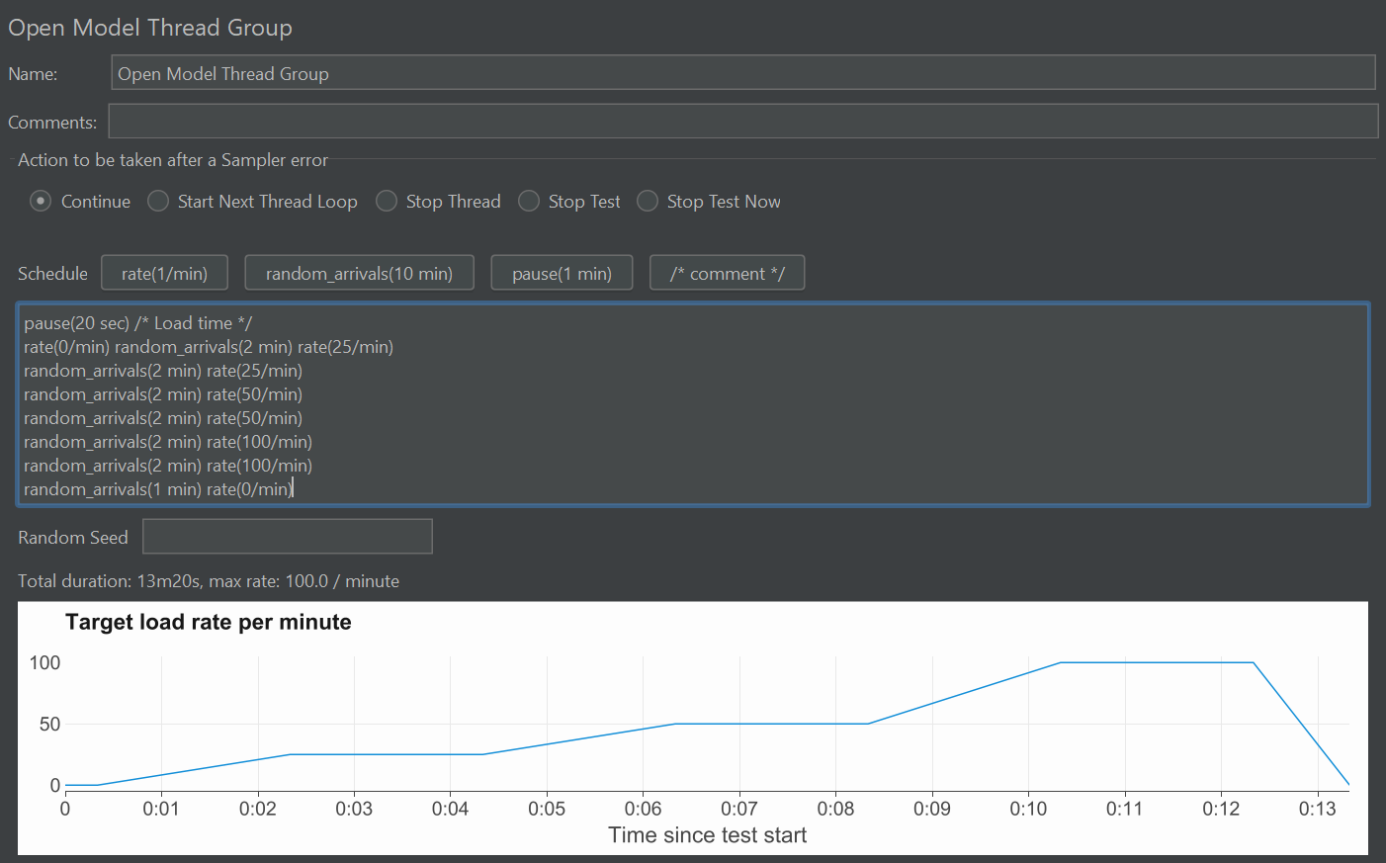
Task: Choose Start Next Thread Loop option
Action: pos(158,202)
